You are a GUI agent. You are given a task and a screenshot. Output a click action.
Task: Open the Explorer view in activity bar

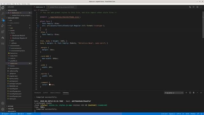click(x=3, y=8)
